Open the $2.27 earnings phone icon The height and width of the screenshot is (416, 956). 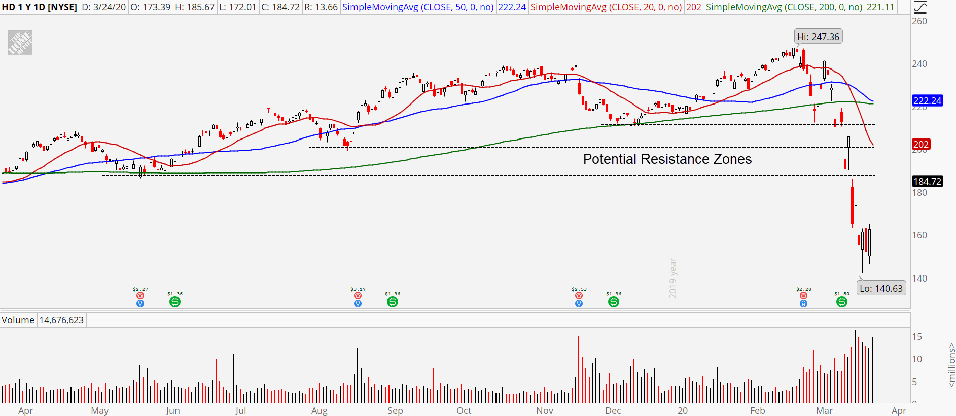click(140, 295)
